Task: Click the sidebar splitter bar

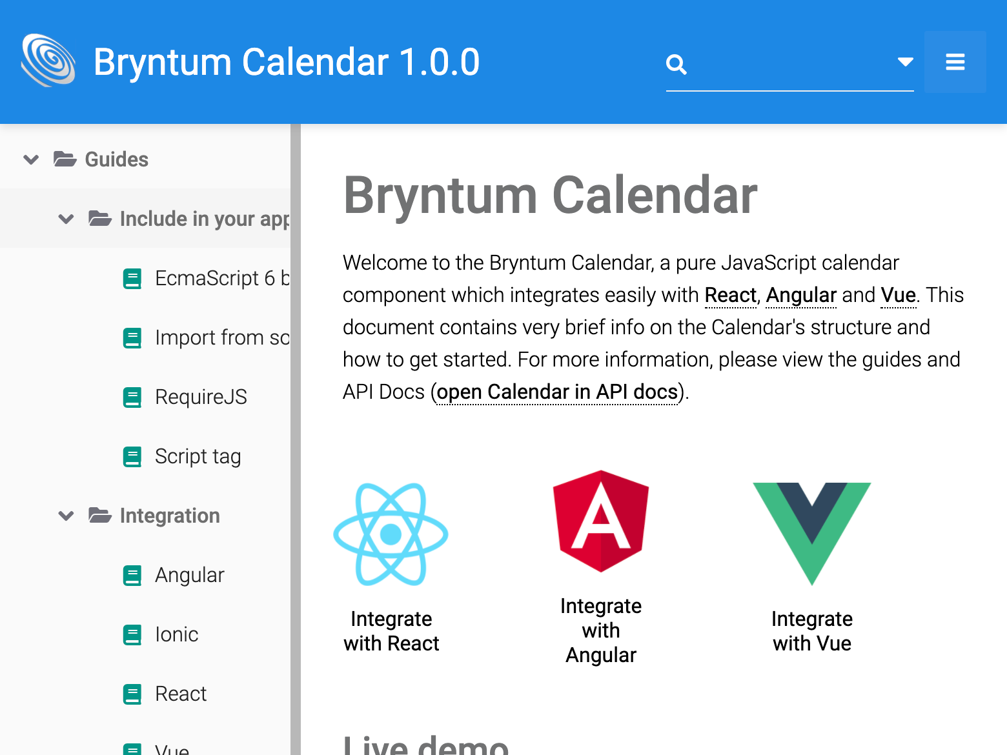Action: (296, 439)
